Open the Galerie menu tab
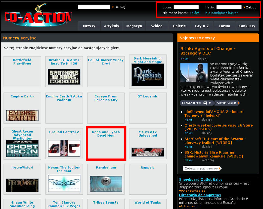The height and width of the screenshot is (209, 263). pos(179,26)
